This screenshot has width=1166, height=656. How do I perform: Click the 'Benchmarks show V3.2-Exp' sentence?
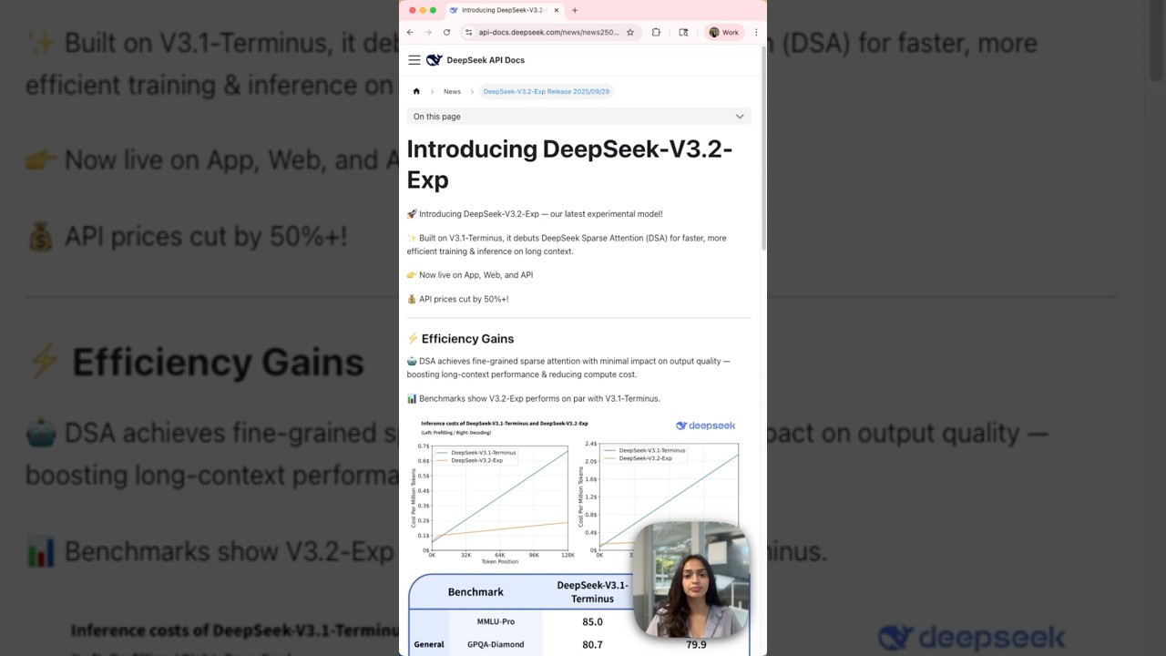(x=533, y=398)
